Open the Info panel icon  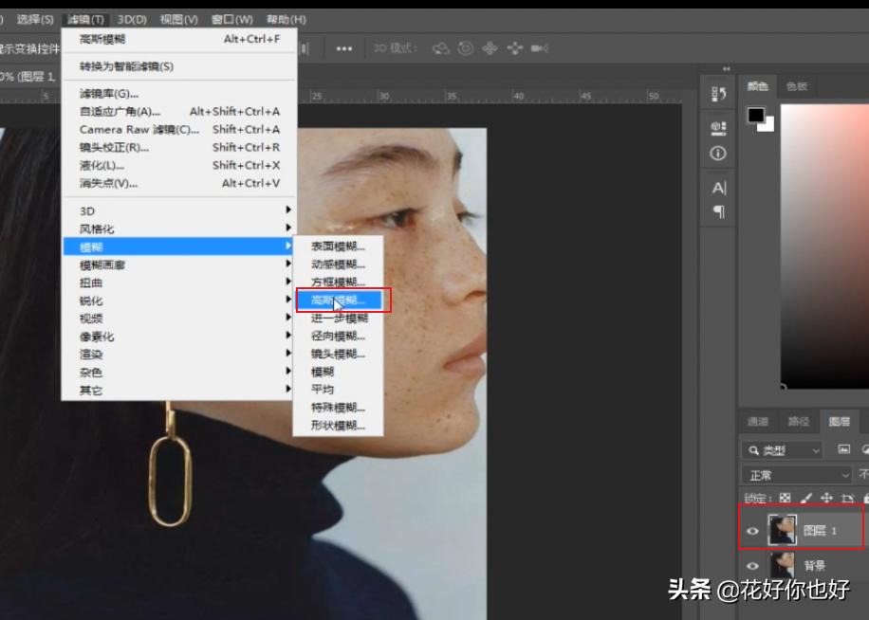[716, 154]
